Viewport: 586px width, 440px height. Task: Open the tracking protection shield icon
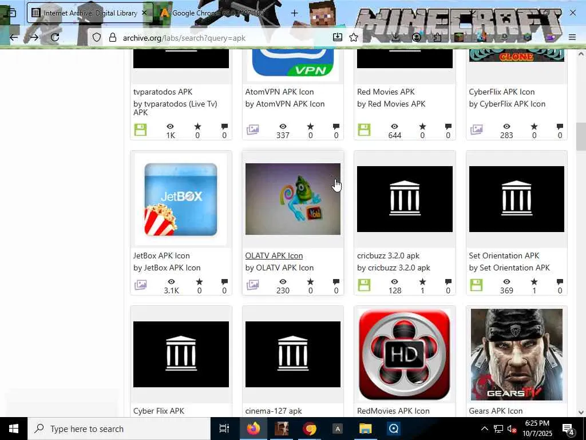96,37
